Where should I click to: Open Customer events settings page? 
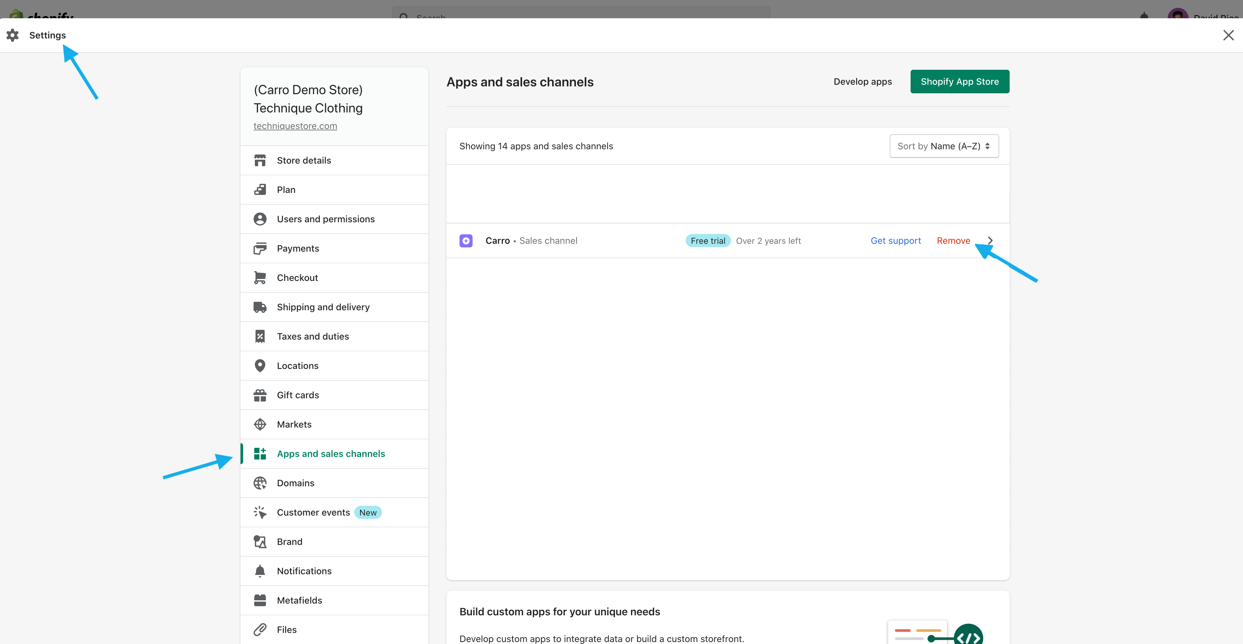(313, 512)
